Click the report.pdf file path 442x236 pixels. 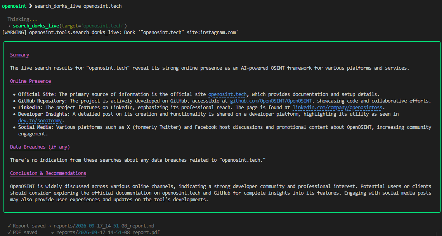tap(108, 233)
